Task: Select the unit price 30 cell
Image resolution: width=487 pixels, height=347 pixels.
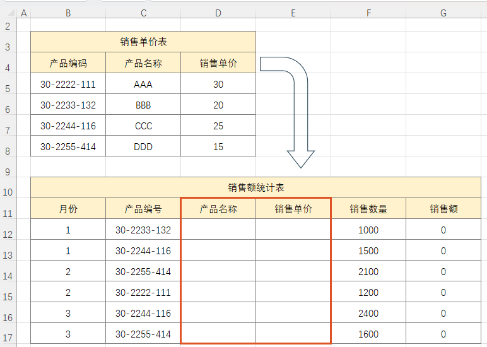Action: coord(218,84)
